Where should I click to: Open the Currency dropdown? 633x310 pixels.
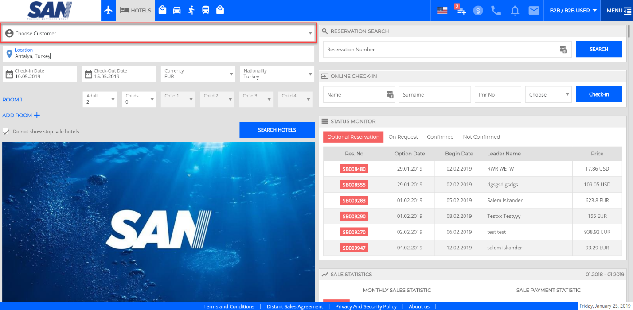point(198,74)
